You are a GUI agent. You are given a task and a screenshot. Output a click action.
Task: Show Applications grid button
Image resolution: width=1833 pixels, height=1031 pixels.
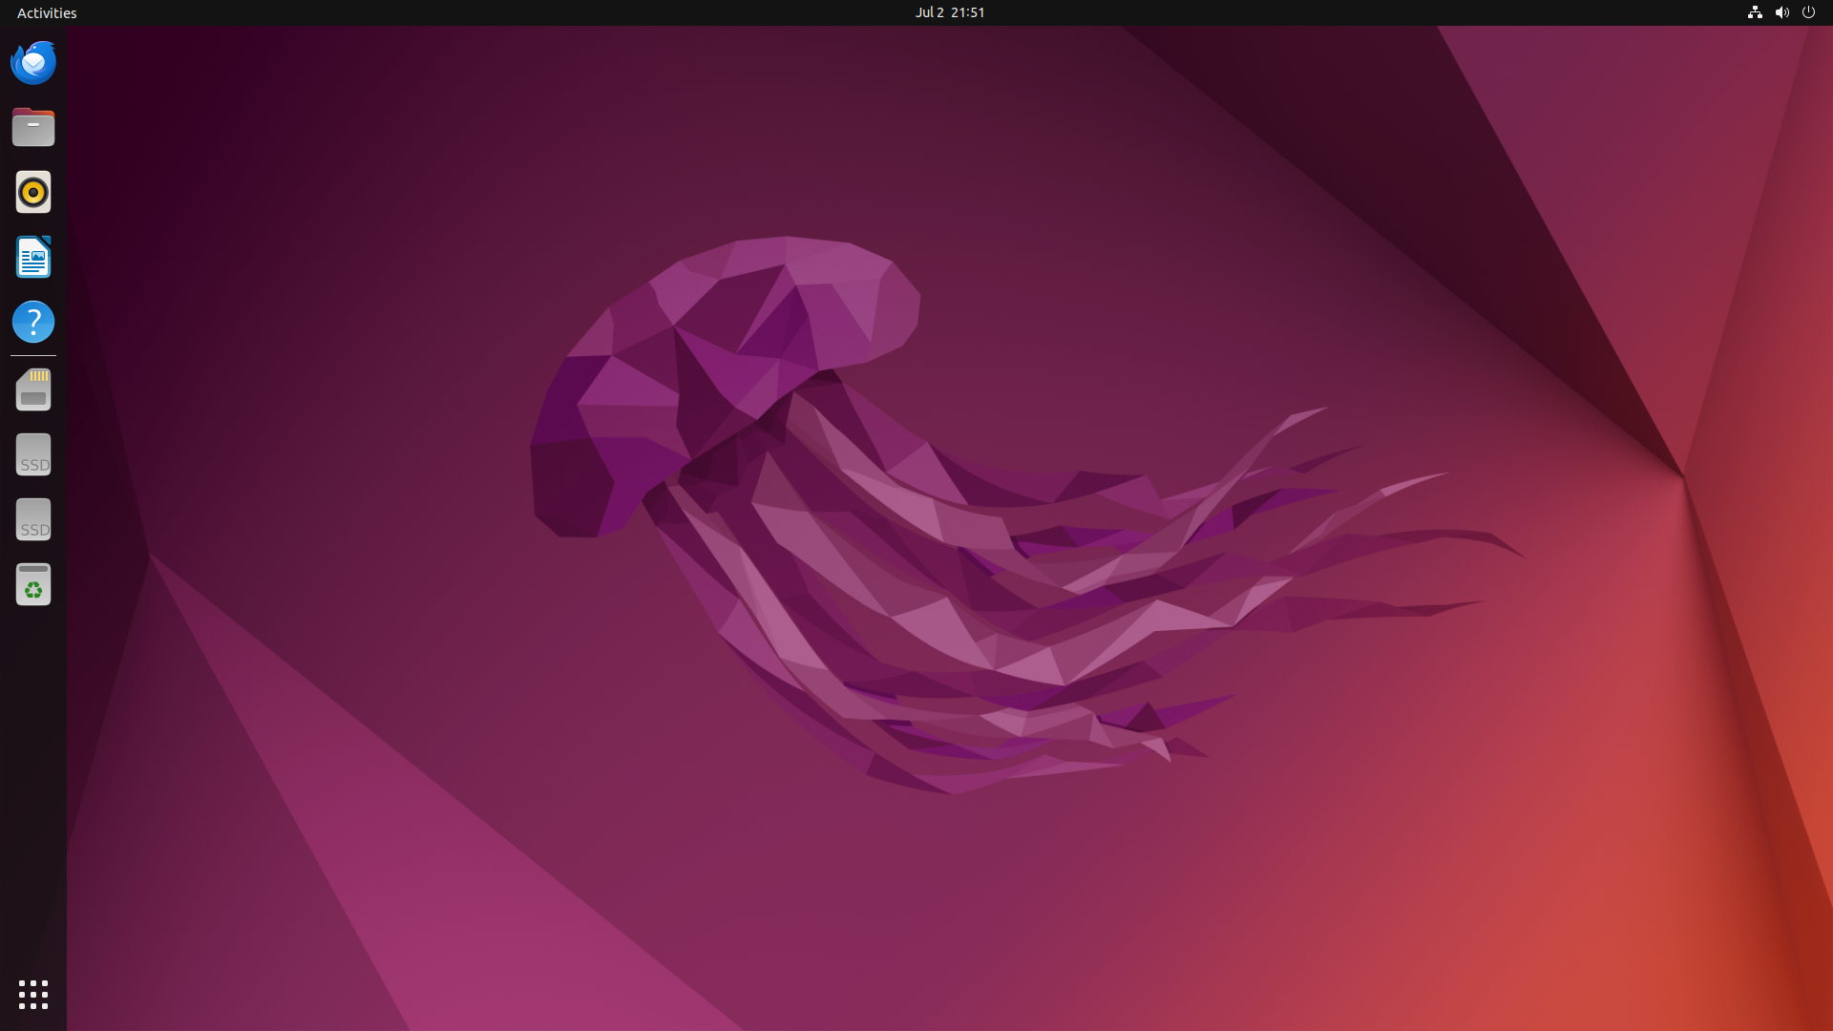pos(33,995)
